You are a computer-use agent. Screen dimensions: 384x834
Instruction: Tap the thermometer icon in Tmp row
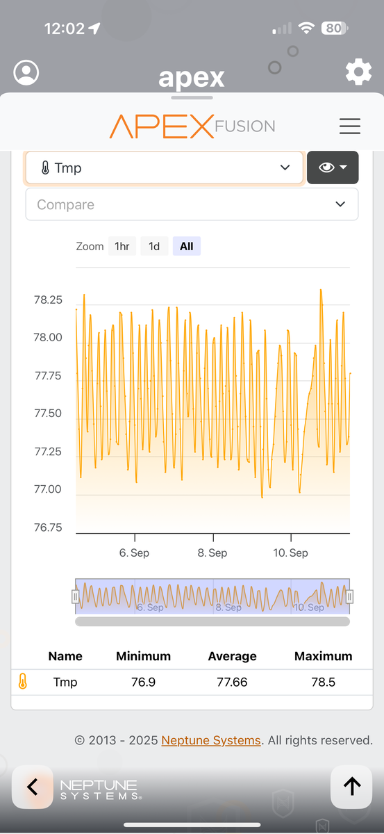(x=22, y=682)
